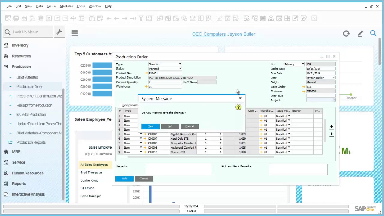Click the Send Email envelope toolbar icon
Viewport: 384px width, 216px height.
[x=24, y=19]
